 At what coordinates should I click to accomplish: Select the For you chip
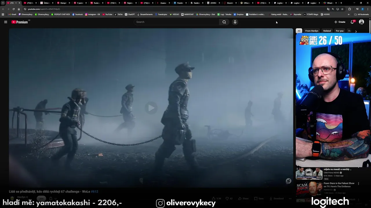tap(339, 31)
